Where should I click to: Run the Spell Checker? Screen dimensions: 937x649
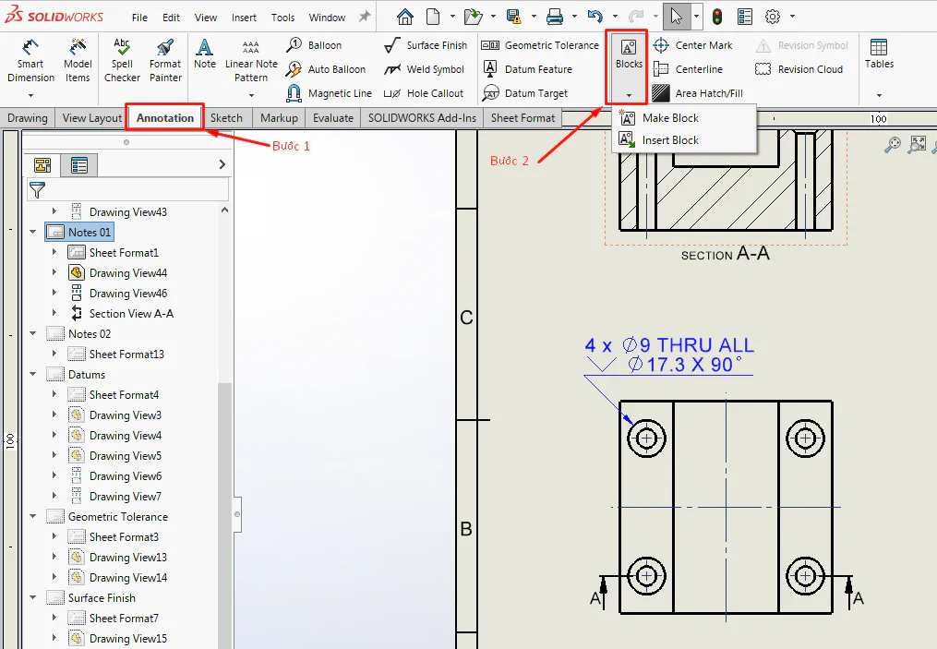122,61
